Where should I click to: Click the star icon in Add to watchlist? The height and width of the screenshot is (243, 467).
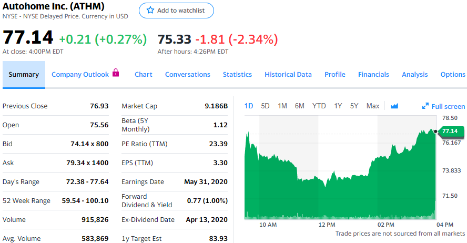coord(150,11)
